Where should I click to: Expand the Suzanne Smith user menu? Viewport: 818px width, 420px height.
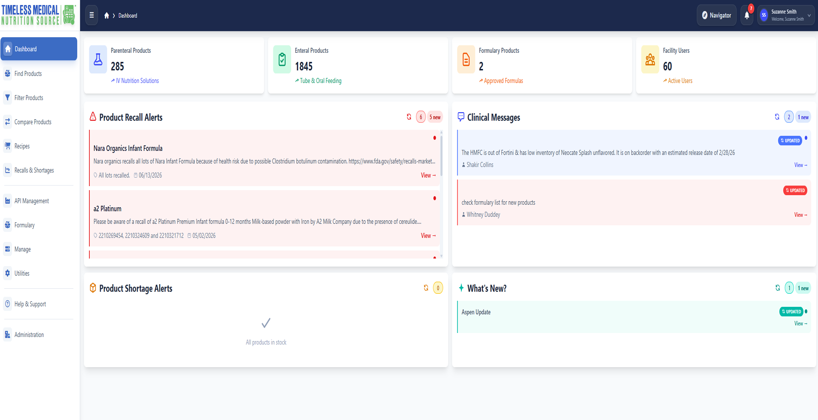[x=786, y=15]
